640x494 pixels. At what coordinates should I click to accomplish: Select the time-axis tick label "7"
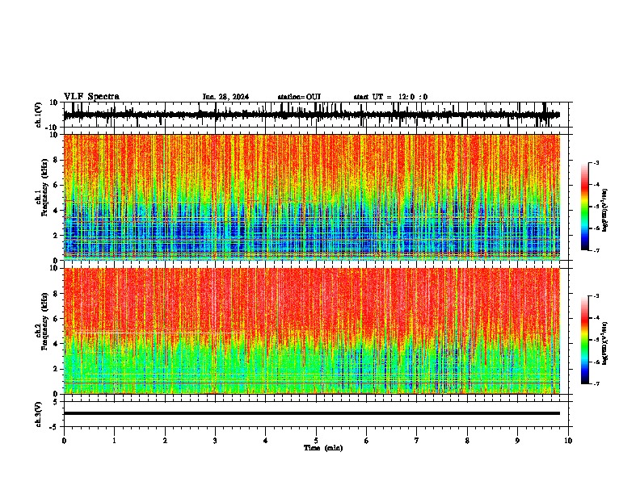417,441
